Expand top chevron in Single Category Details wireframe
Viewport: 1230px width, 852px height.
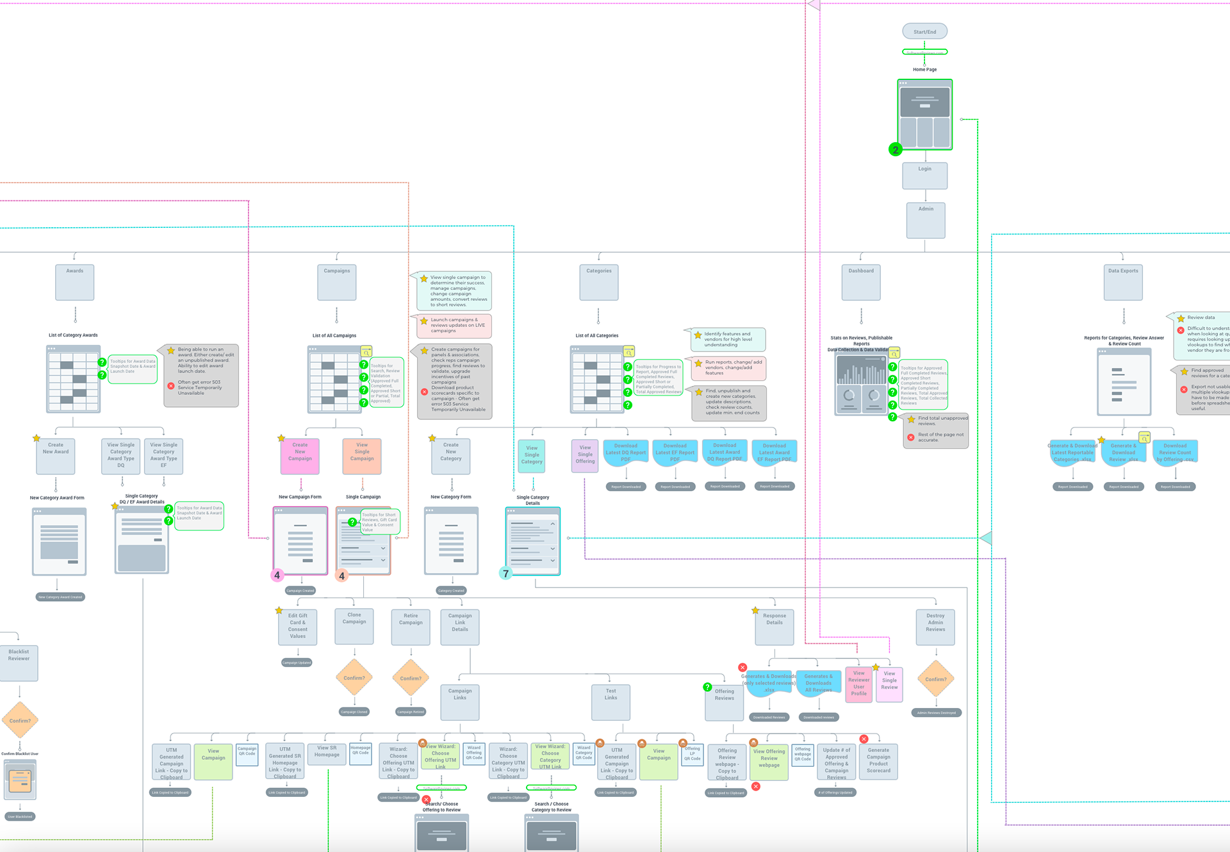click(x=552, y=524)
